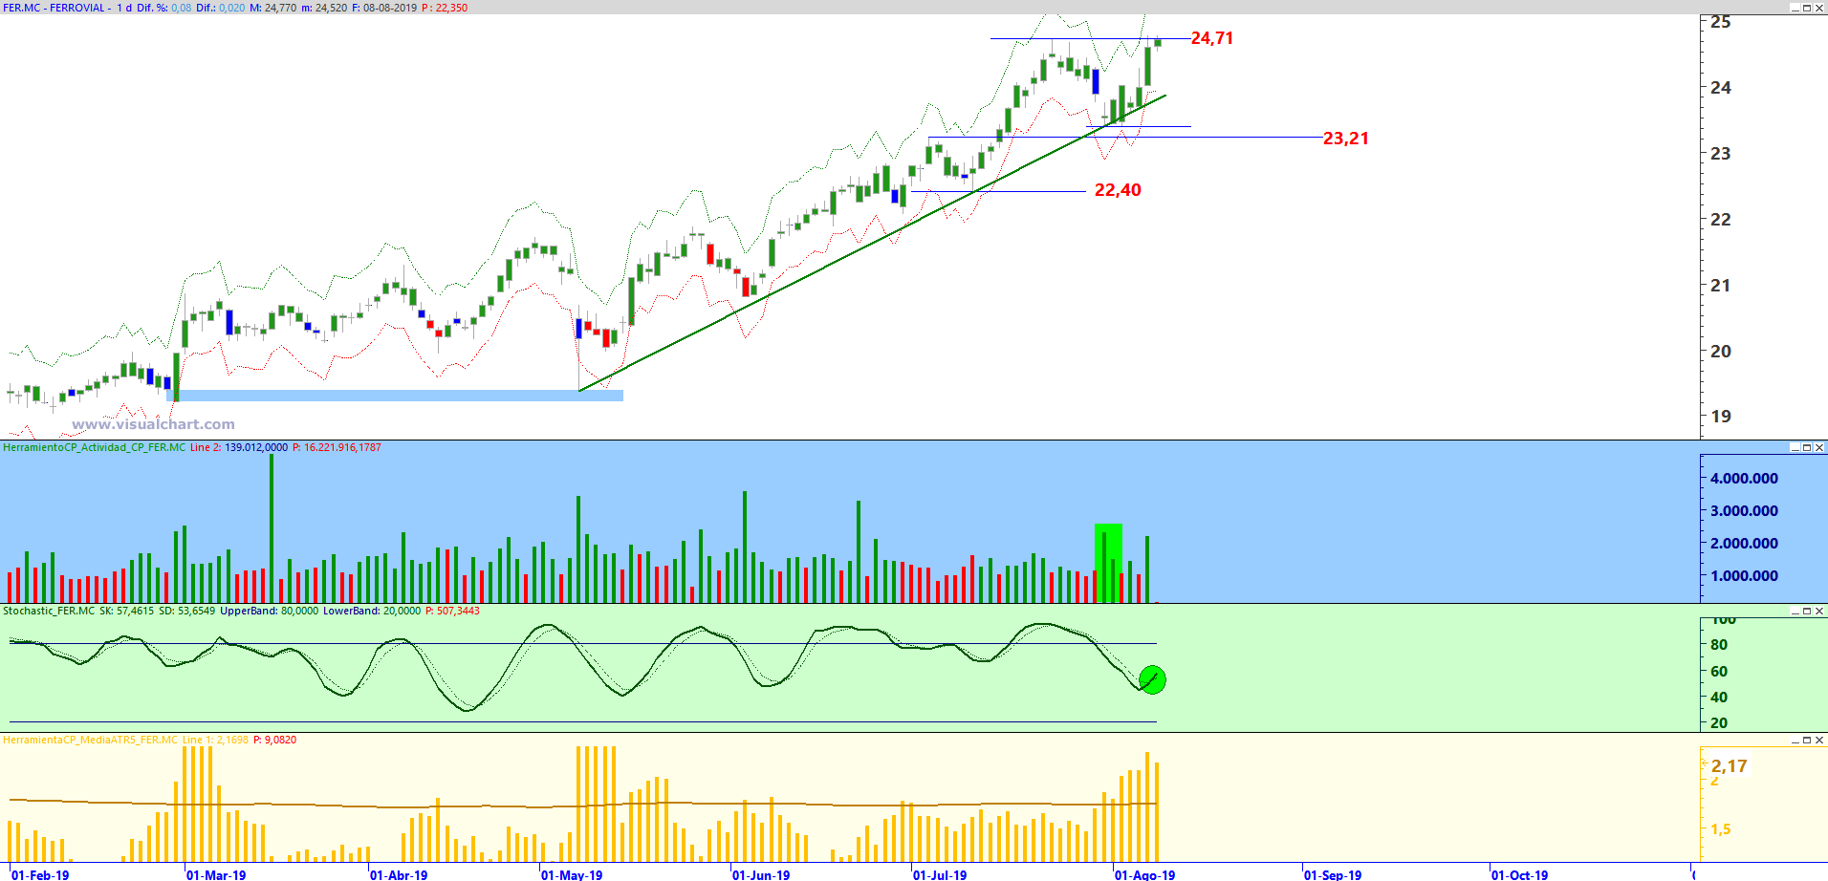1828x881 pixels.
Task: Click the 19 price axis value
Action: pyautogui.click(x=1721, y=417)
